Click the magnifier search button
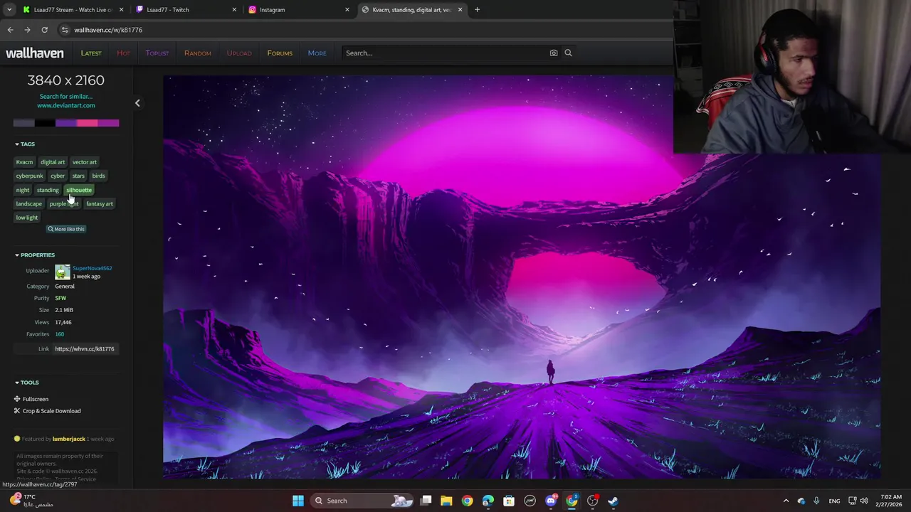The height and width of the screenshot is (512, 911). click(x=568, y=53)
